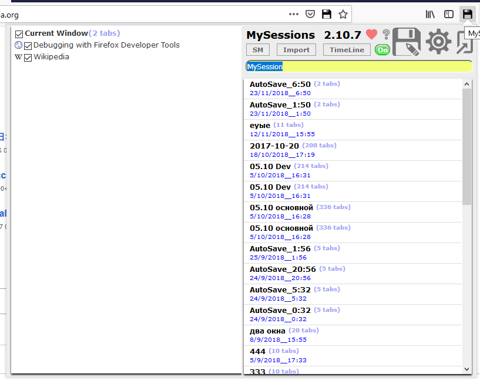Select the AutoSave_20:56 session
The height and width of the screenshot is (384, 480).
353,274
